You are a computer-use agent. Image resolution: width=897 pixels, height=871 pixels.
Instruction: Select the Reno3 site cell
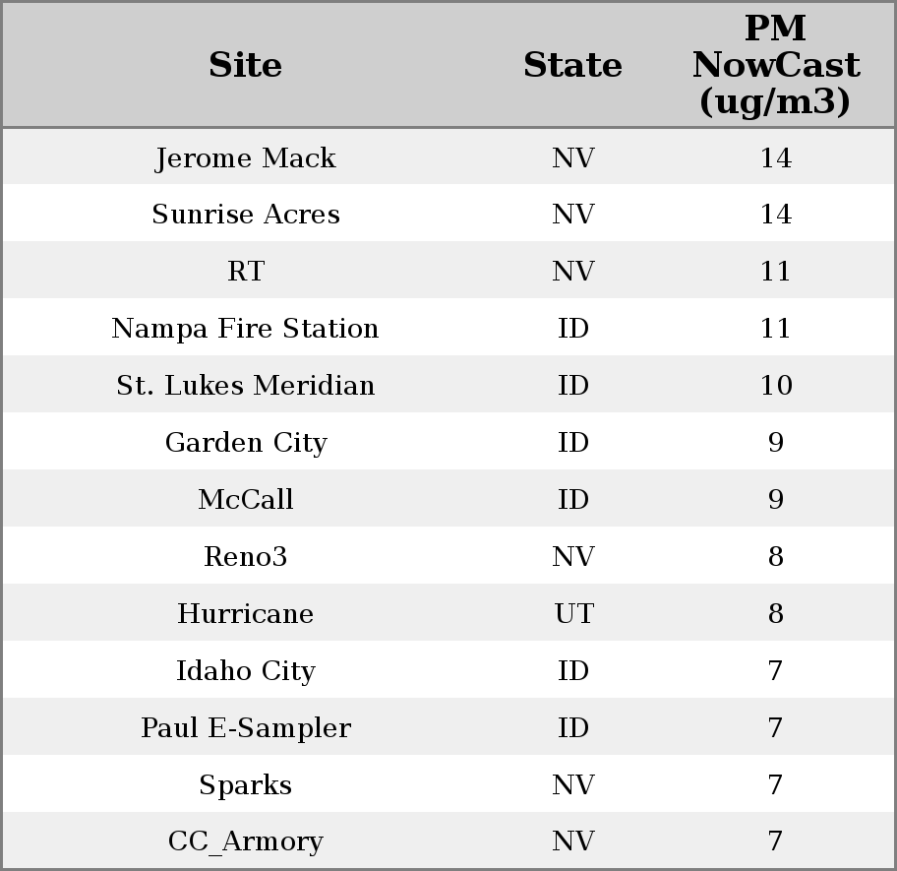[246, 557]
